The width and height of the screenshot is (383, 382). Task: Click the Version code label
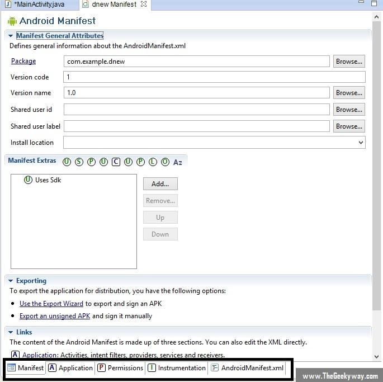tap(30, 77)
